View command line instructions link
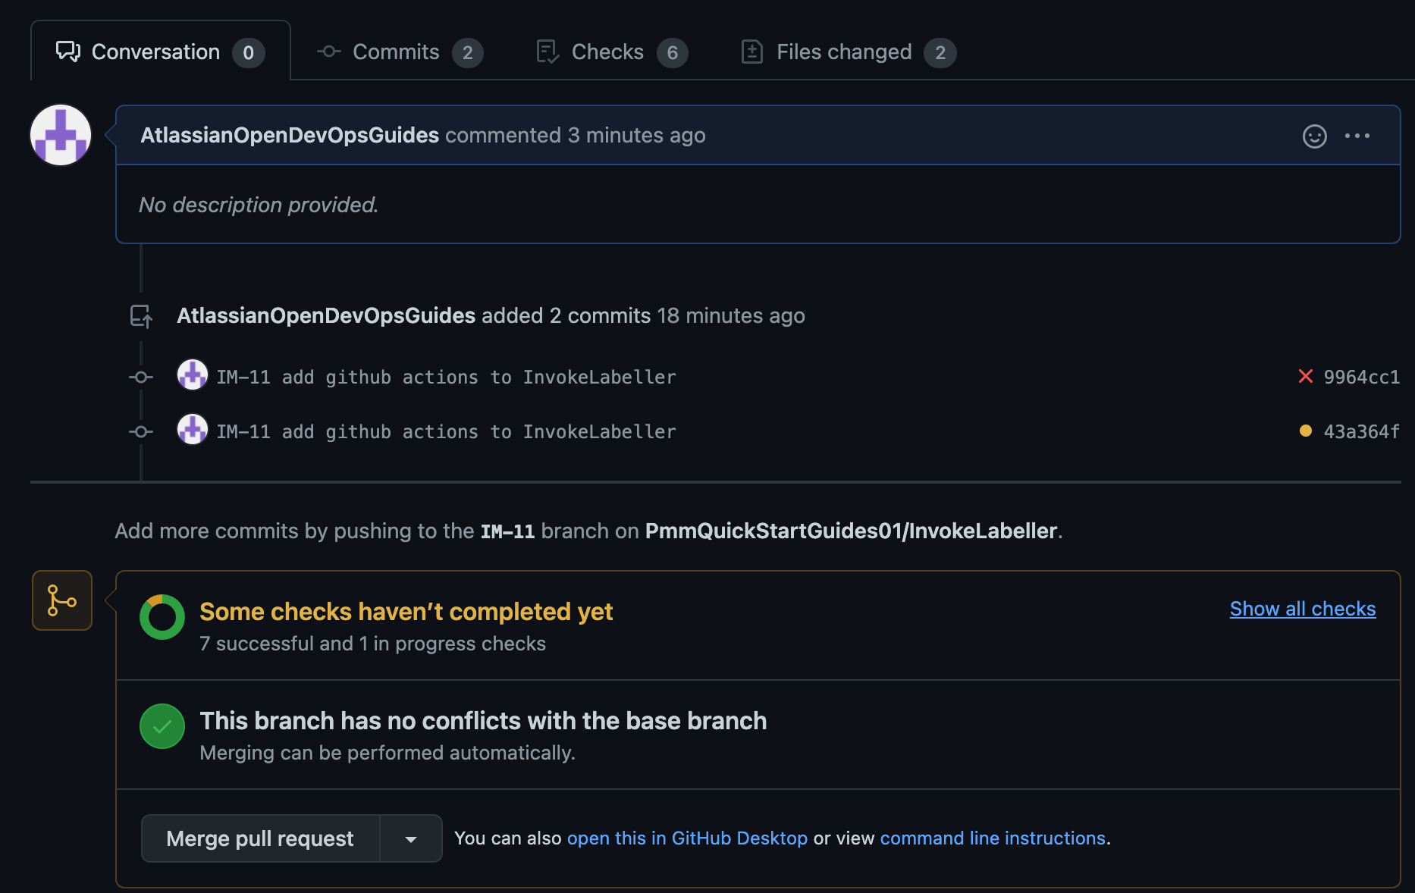 [992, 838]
